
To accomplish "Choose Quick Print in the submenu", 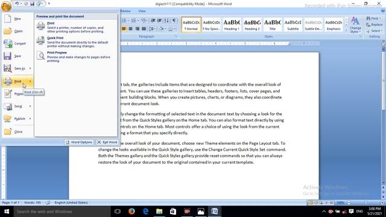I will [x=76, y=42].
